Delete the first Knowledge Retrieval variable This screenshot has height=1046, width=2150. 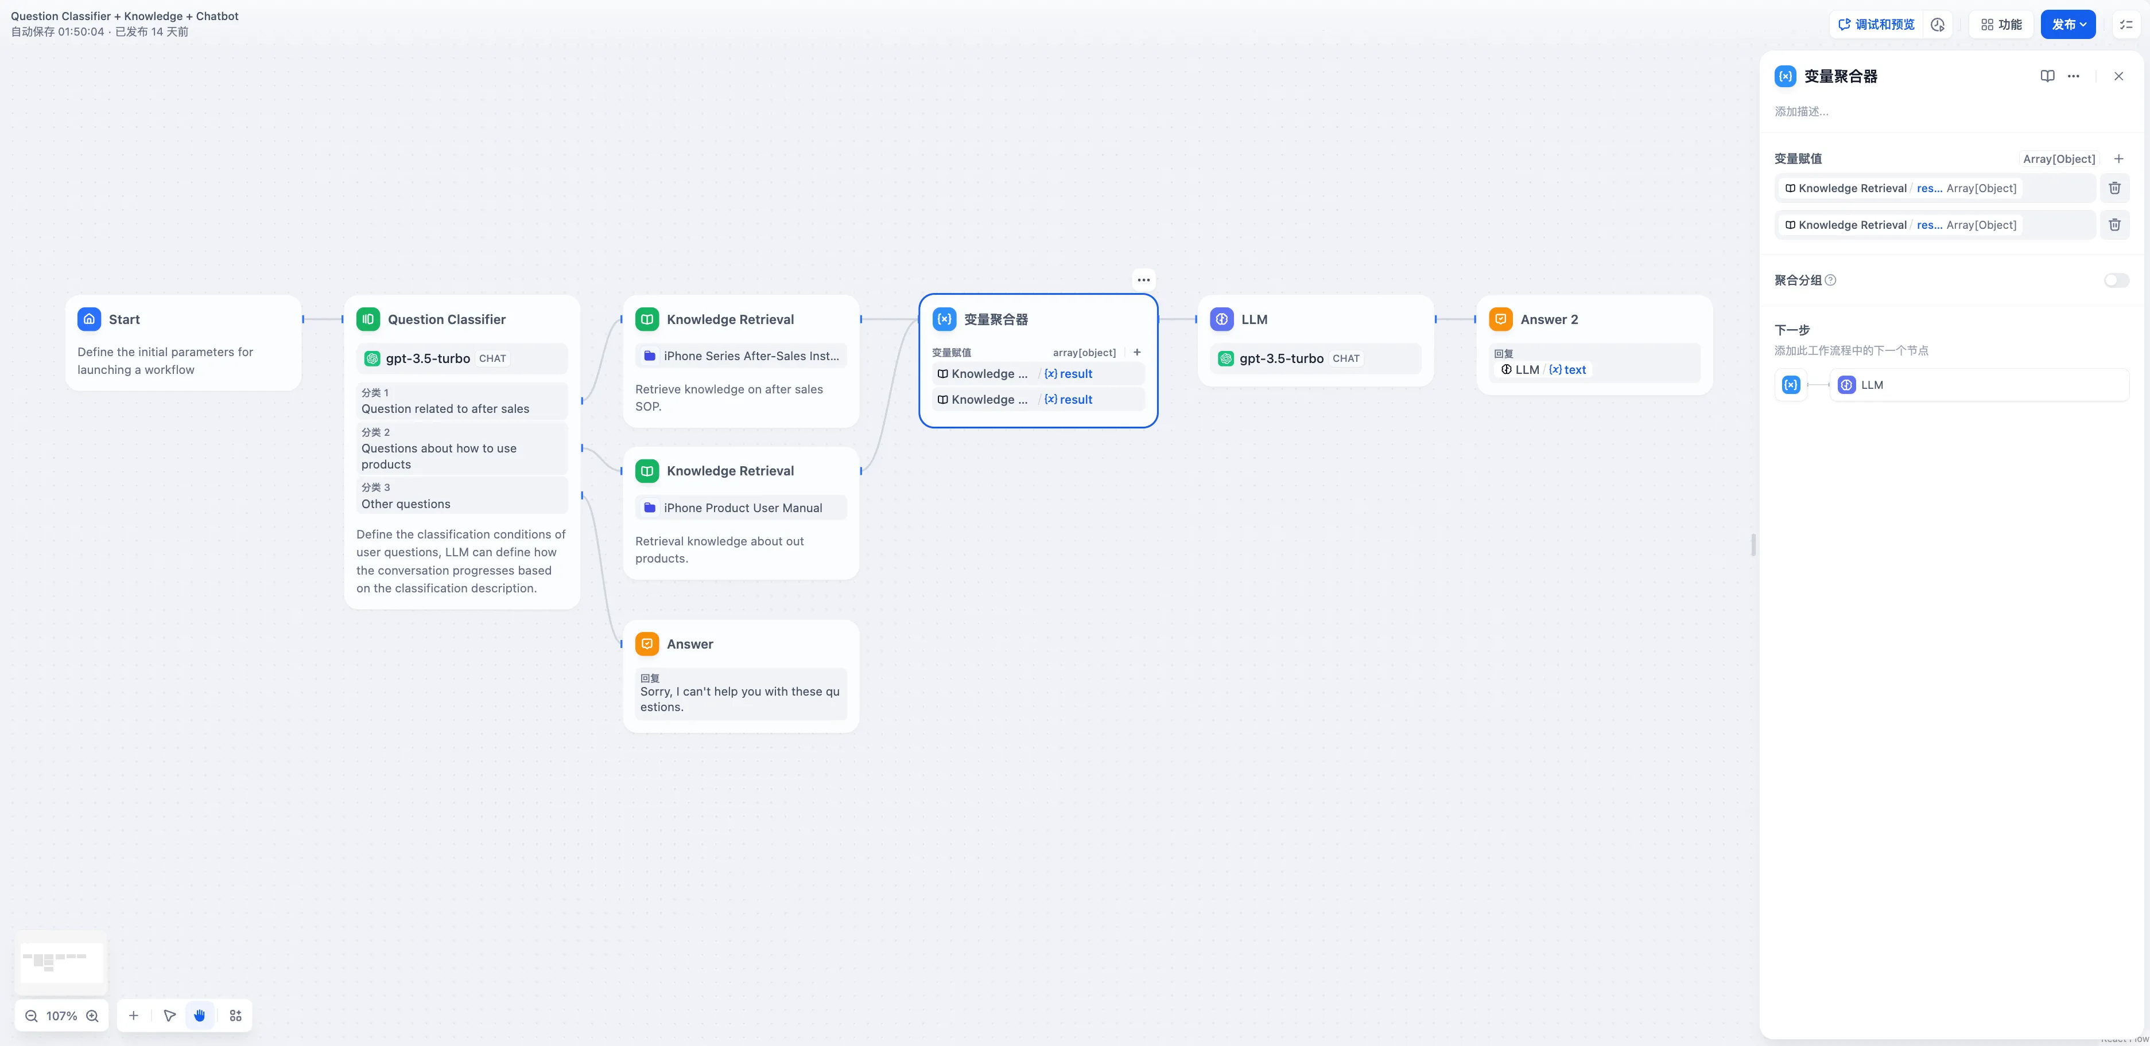[x=2114, y=188]
